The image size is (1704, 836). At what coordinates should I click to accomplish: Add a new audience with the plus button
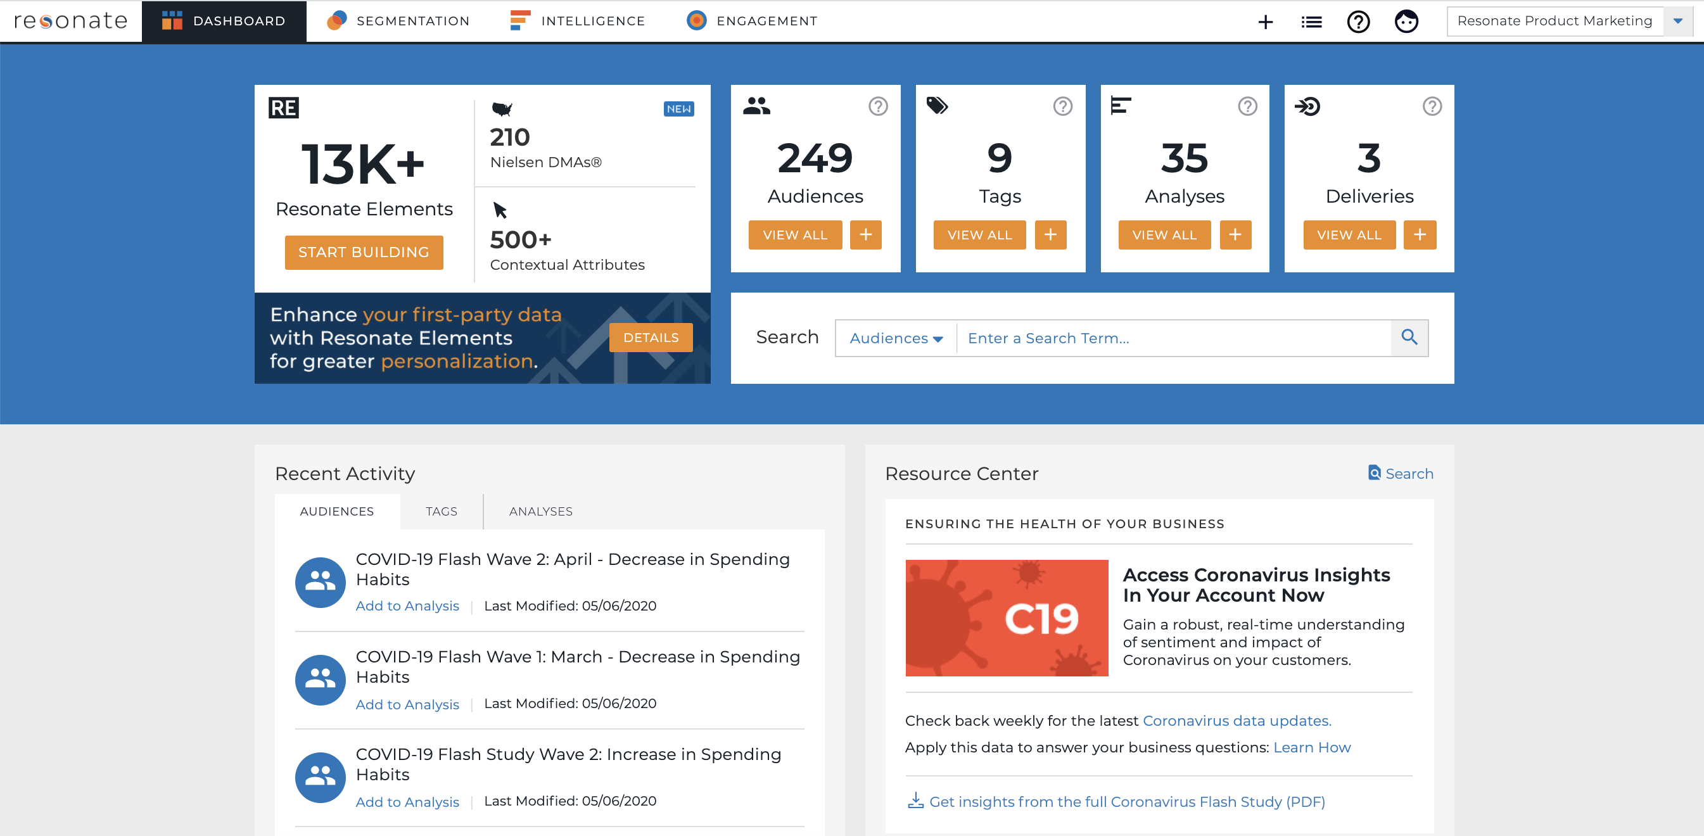coord(865,235)
